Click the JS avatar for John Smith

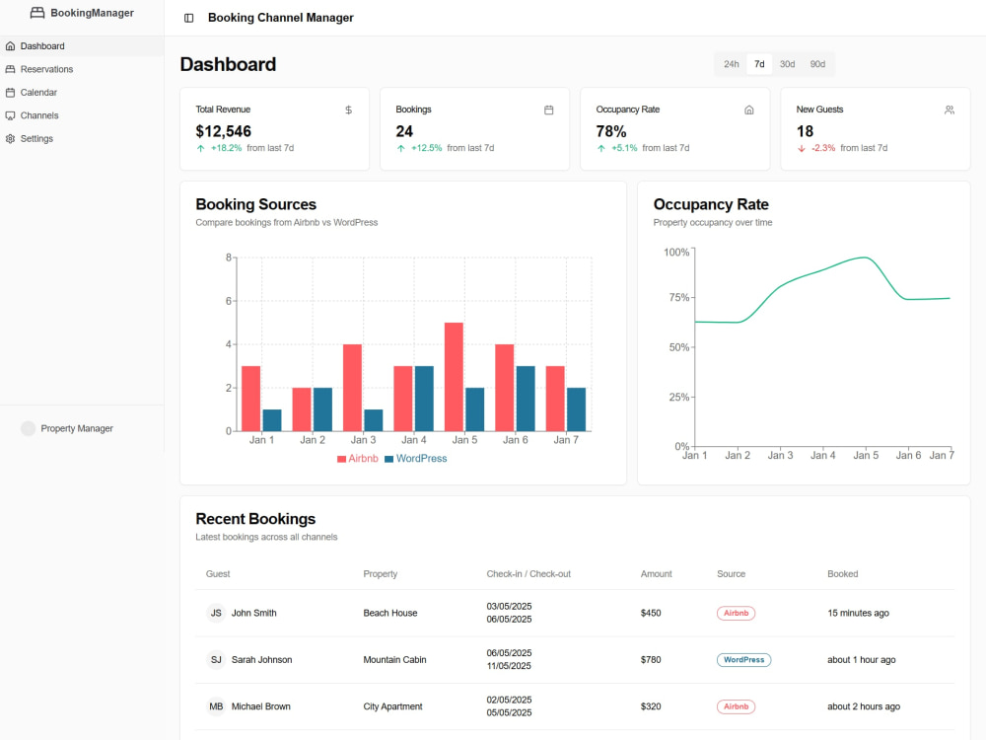(216, 613)
